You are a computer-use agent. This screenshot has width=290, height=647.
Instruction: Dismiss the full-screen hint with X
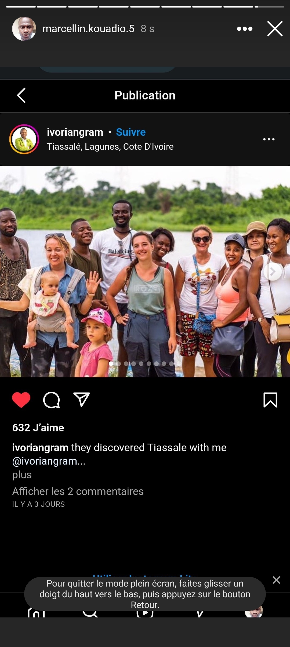[x=276, y=580]
